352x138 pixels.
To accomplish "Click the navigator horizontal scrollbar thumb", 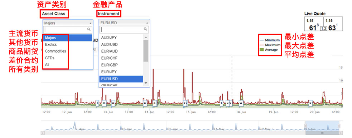I will tap(322, 133).
